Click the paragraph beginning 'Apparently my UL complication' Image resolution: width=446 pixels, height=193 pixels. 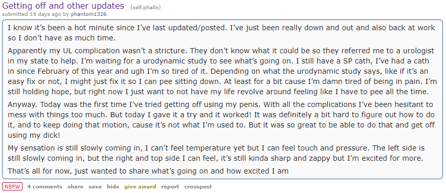[222, 71]
